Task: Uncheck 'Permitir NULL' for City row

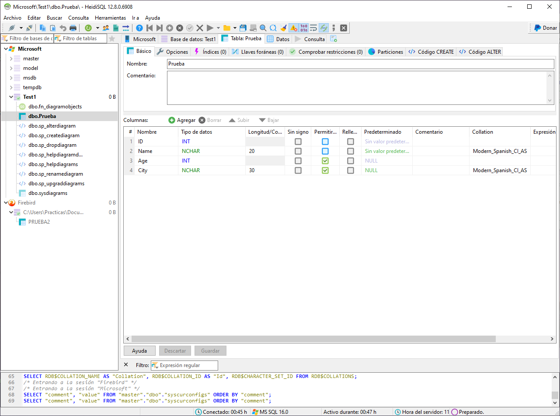Action: click(x=325, y=170)
